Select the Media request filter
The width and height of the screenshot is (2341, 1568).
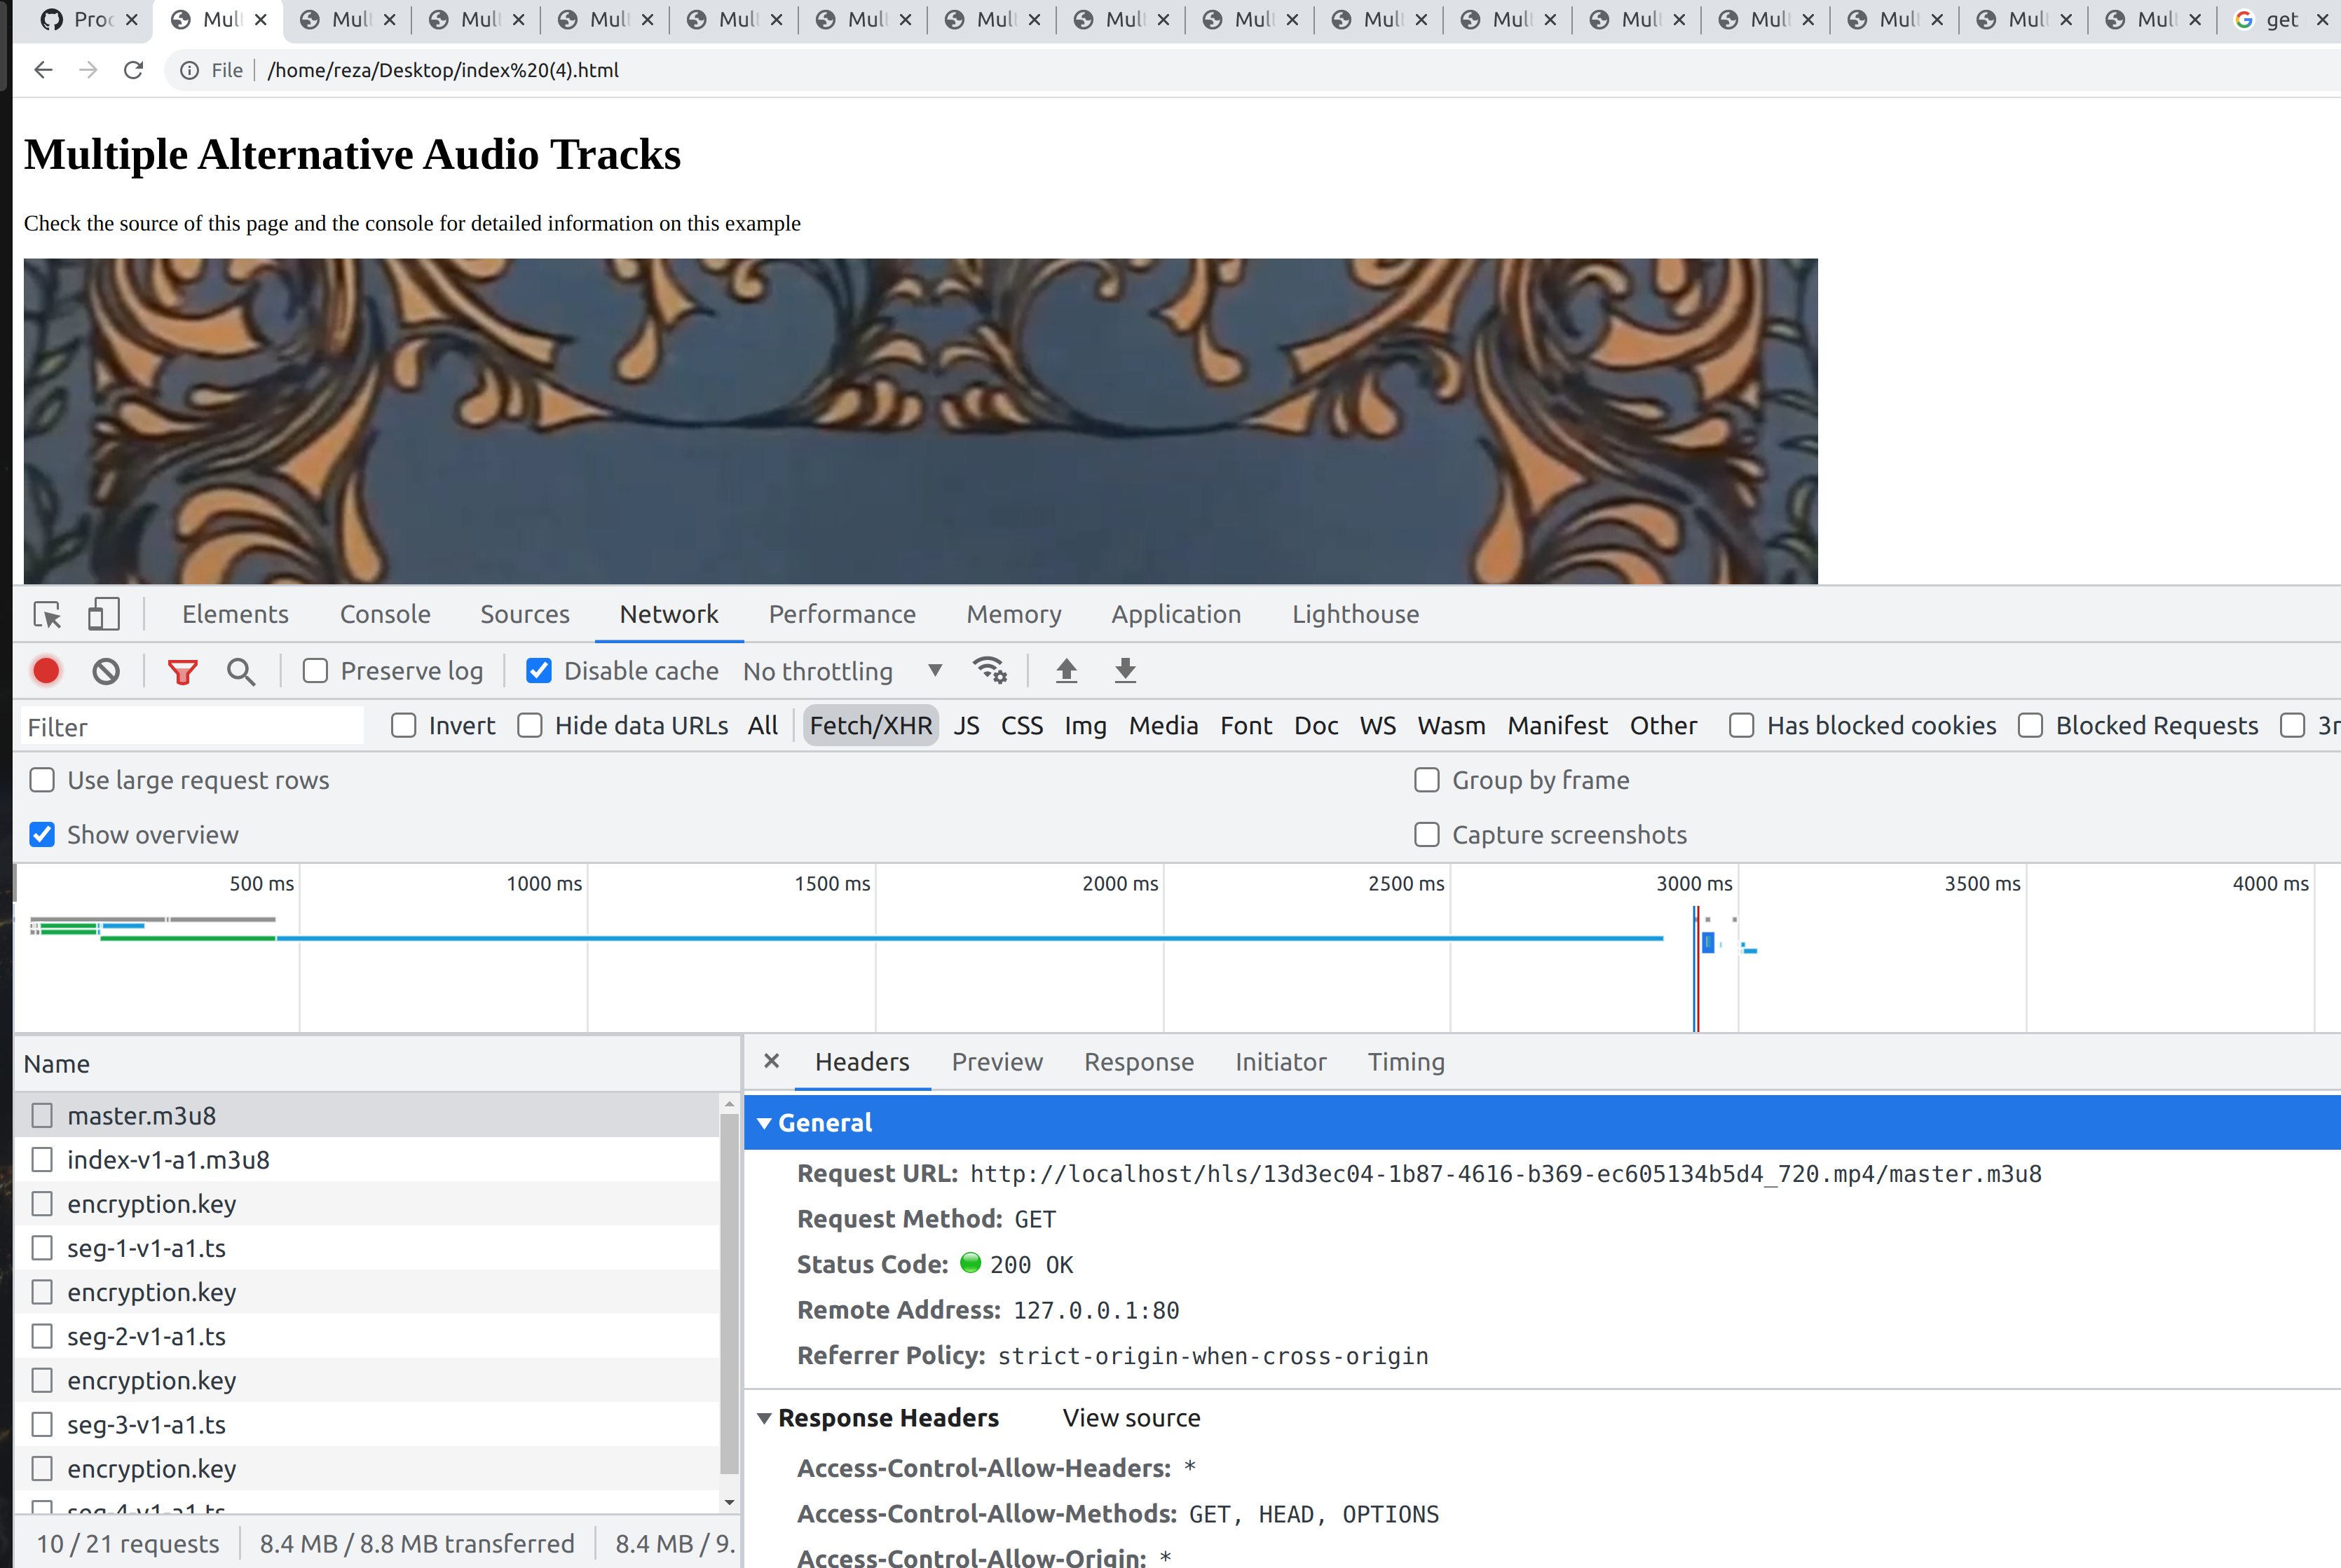click(1163, 725)
